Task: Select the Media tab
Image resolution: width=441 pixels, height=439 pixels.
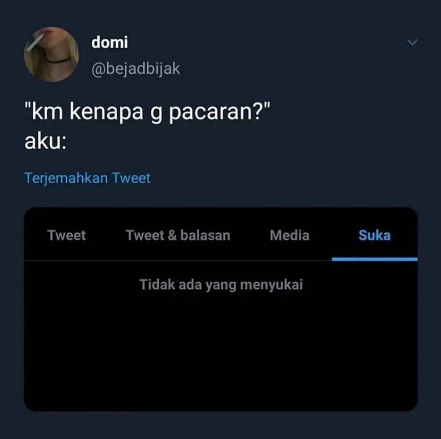Action: 289,235
